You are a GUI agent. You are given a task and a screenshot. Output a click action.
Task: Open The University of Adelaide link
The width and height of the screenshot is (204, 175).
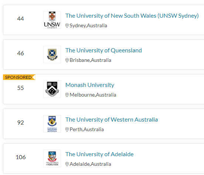coord(99,154)
